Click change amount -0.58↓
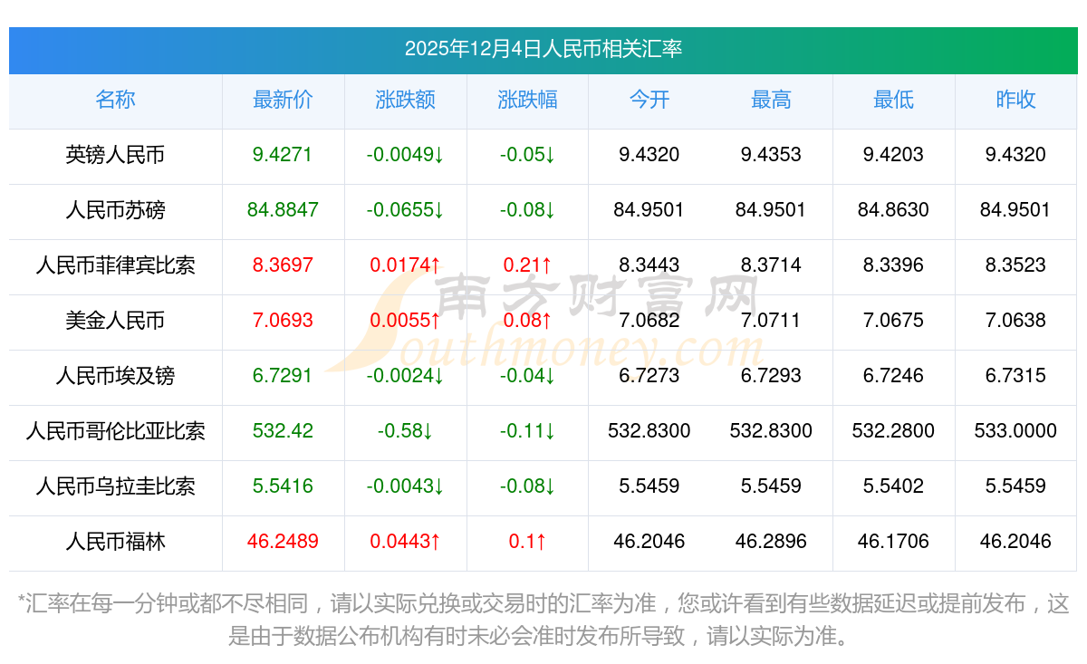 tap(405, 431)
